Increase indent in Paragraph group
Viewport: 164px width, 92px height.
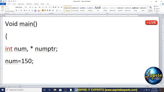56,7
